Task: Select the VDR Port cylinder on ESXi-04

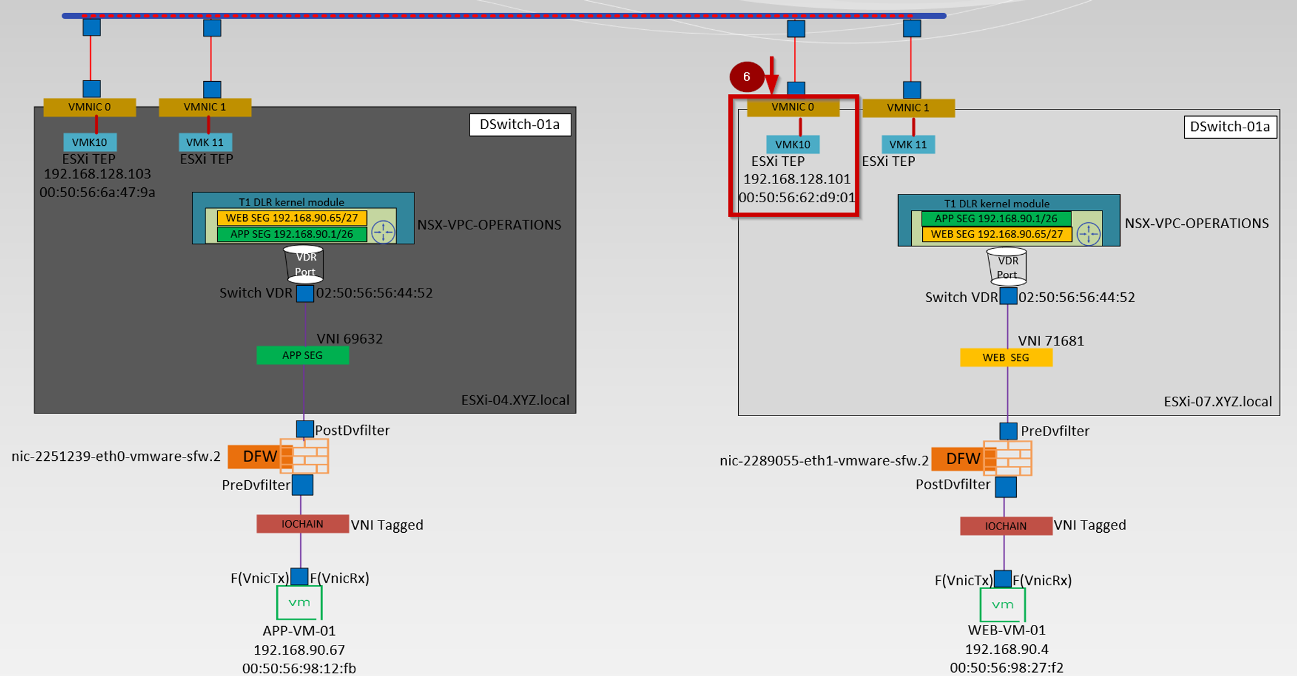Action: point(304,264)
